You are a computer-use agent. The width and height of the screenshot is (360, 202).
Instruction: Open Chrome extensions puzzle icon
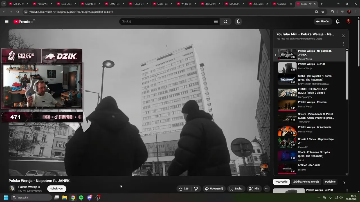click(x=332, y=12)
